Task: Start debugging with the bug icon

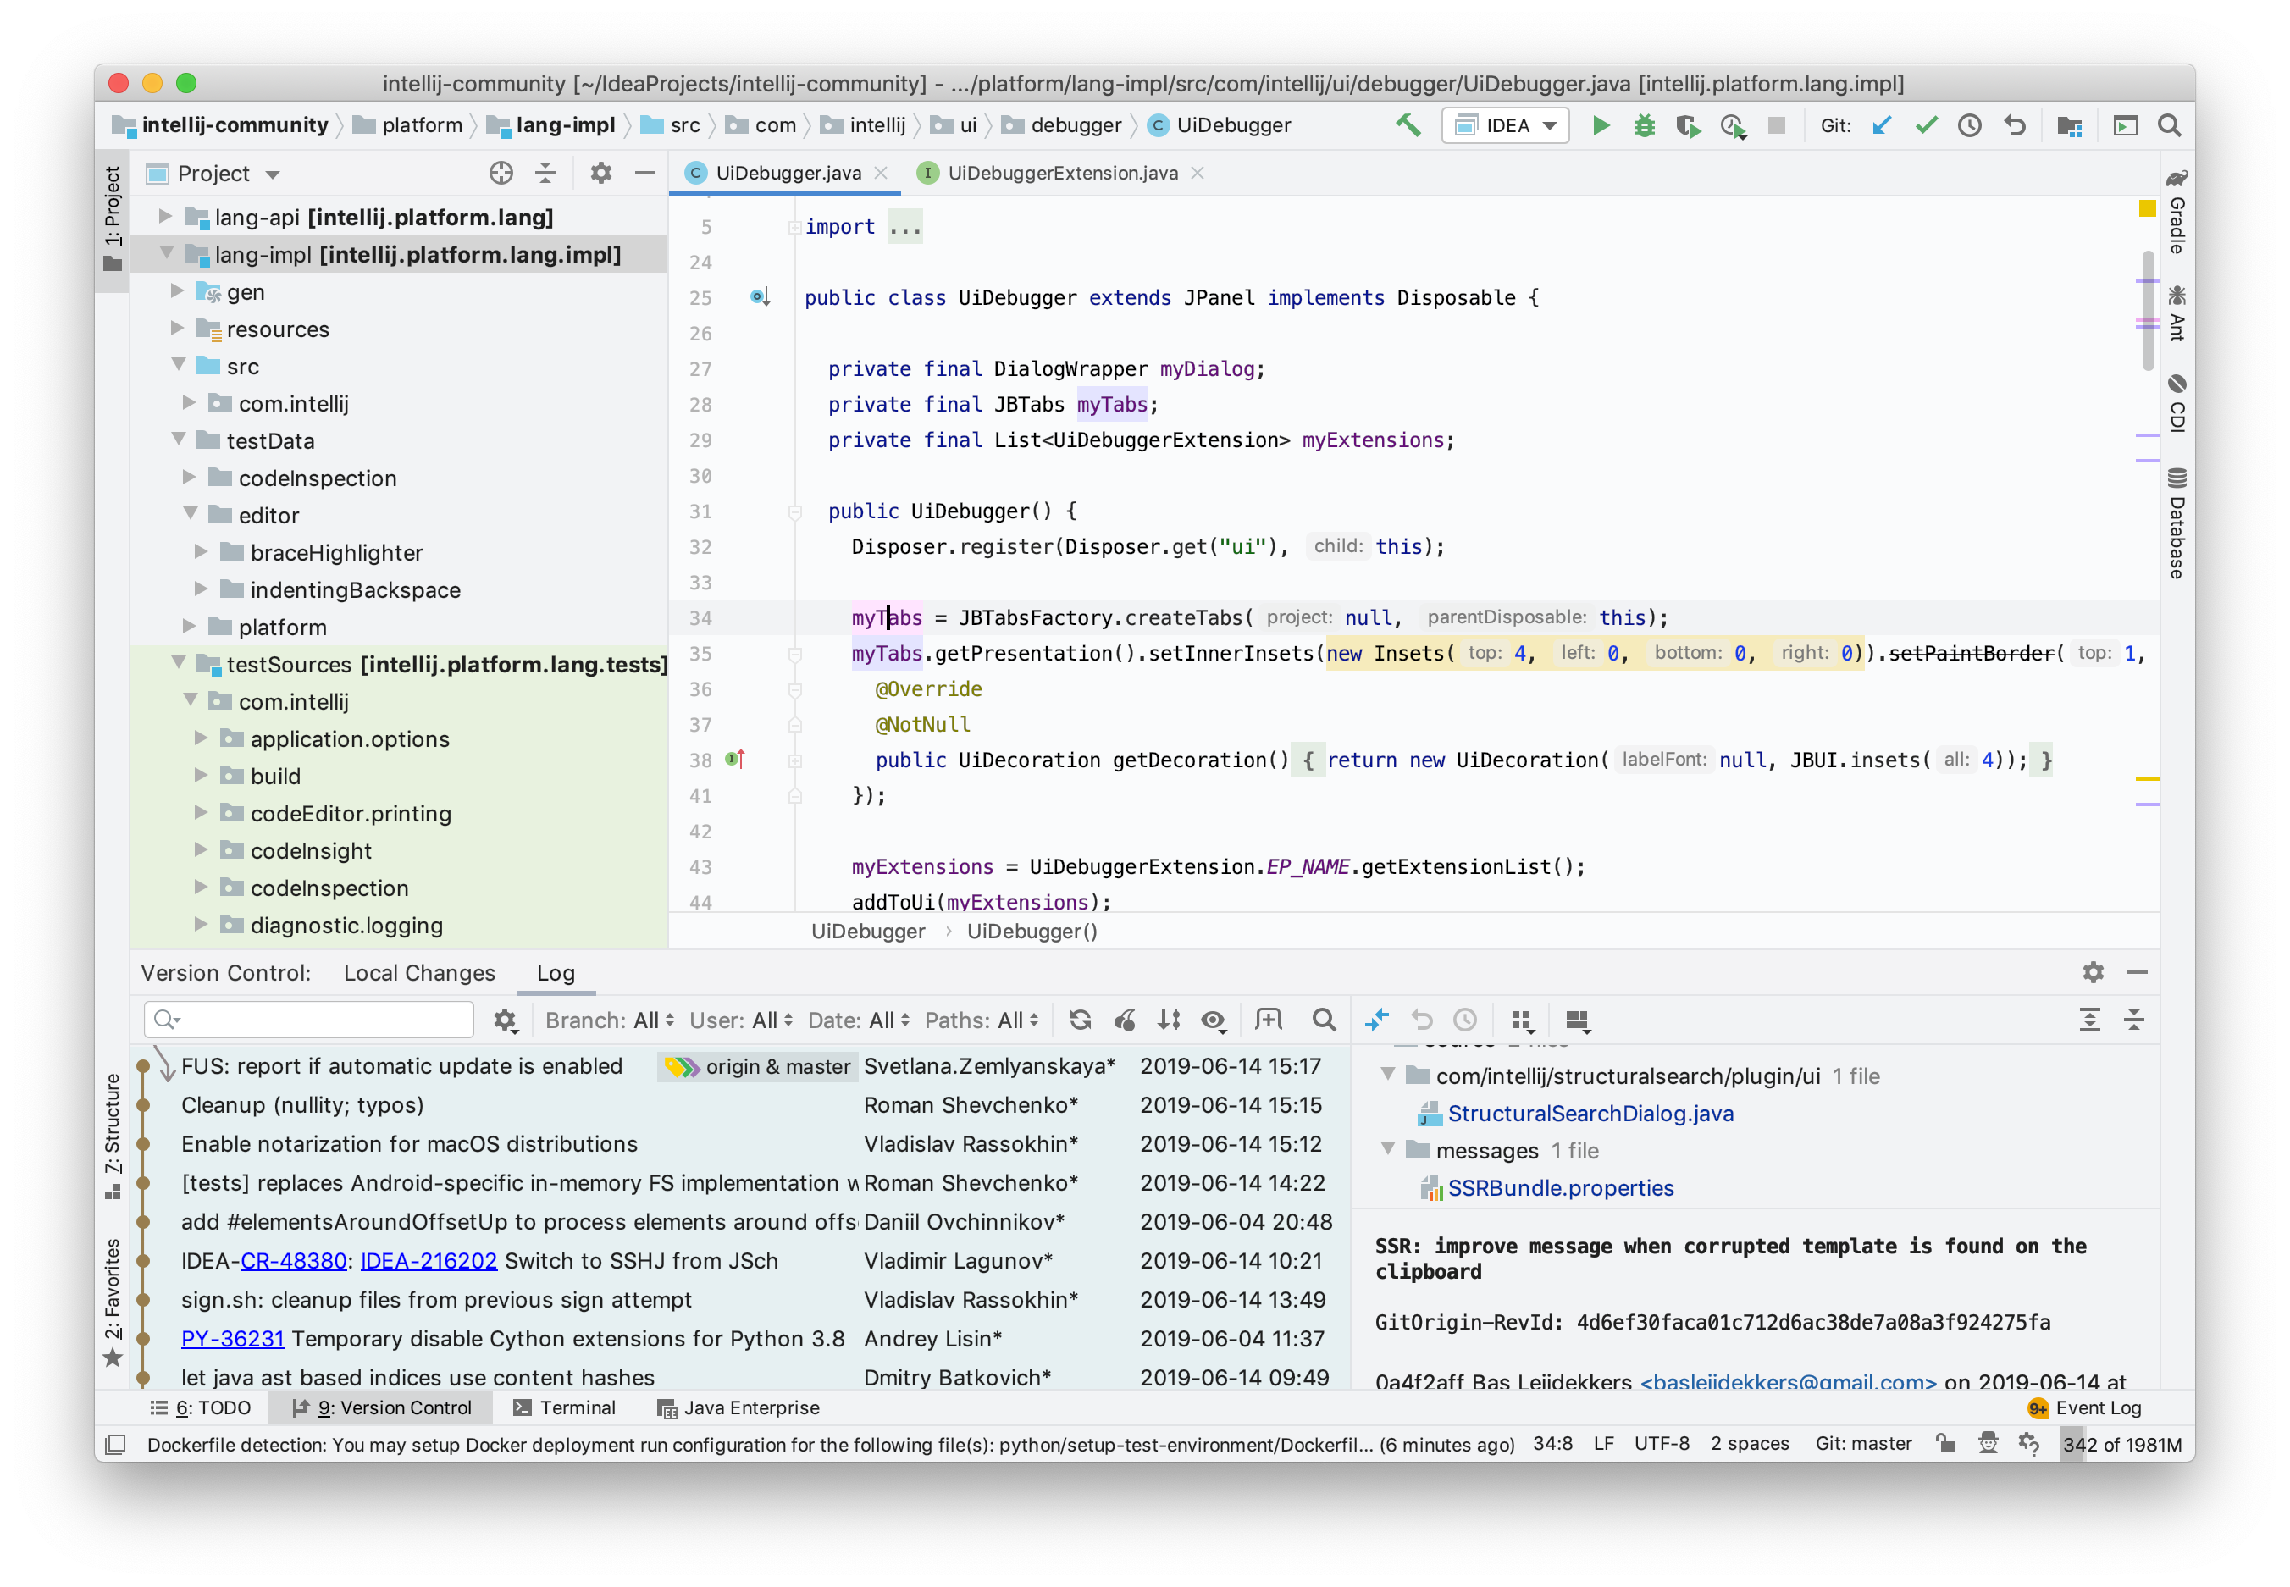Action: click(1644, 125)
